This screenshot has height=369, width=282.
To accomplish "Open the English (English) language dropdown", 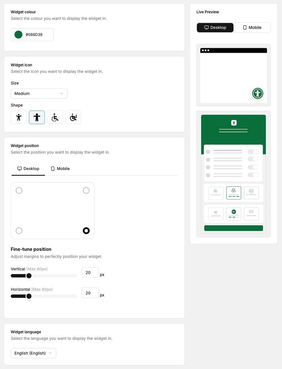I will (x=33, y=353).
